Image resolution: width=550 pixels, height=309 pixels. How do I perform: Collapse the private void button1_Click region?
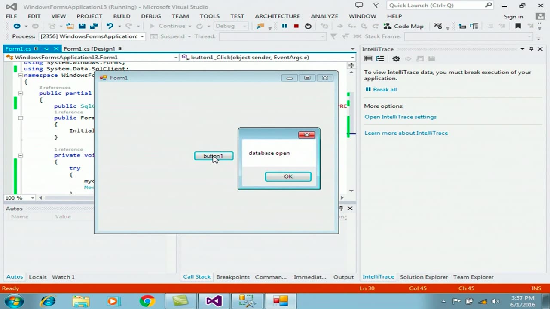20,155
